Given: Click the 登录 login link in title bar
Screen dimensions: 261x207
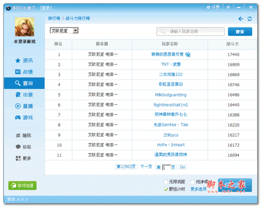Looking at the screenshot, I should click(x=46, y=8).
